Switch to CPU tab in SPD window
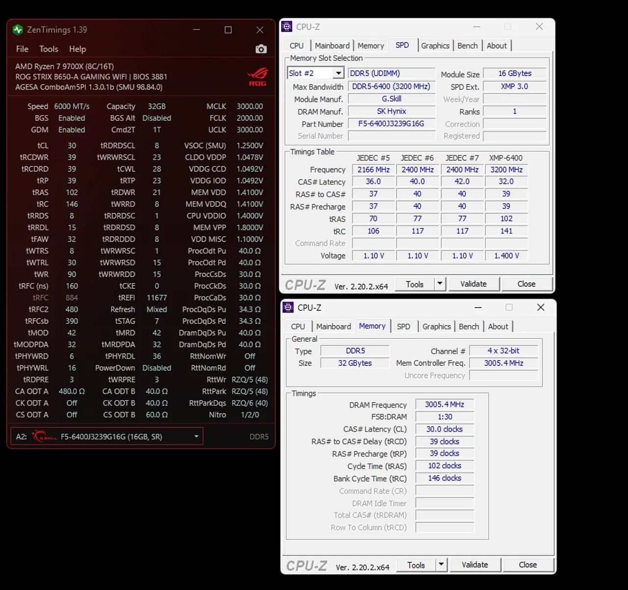628x590 pixels. click(x=296, y=46)
